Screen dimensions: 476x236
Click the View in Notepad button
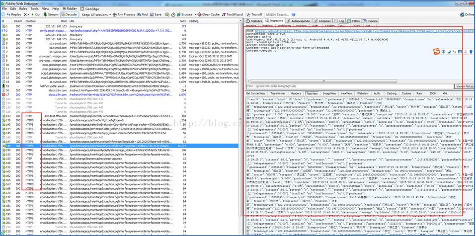click(465, 86)
